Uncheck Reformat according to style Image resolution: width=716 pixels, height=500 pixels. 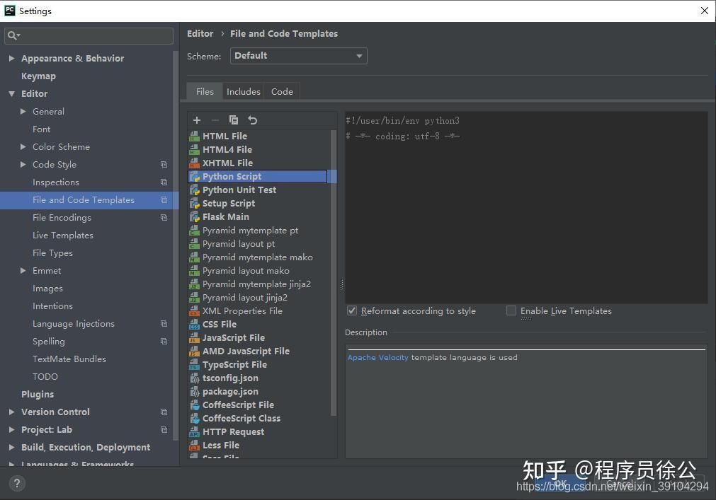pyautogui.click(x=352, y=310)
